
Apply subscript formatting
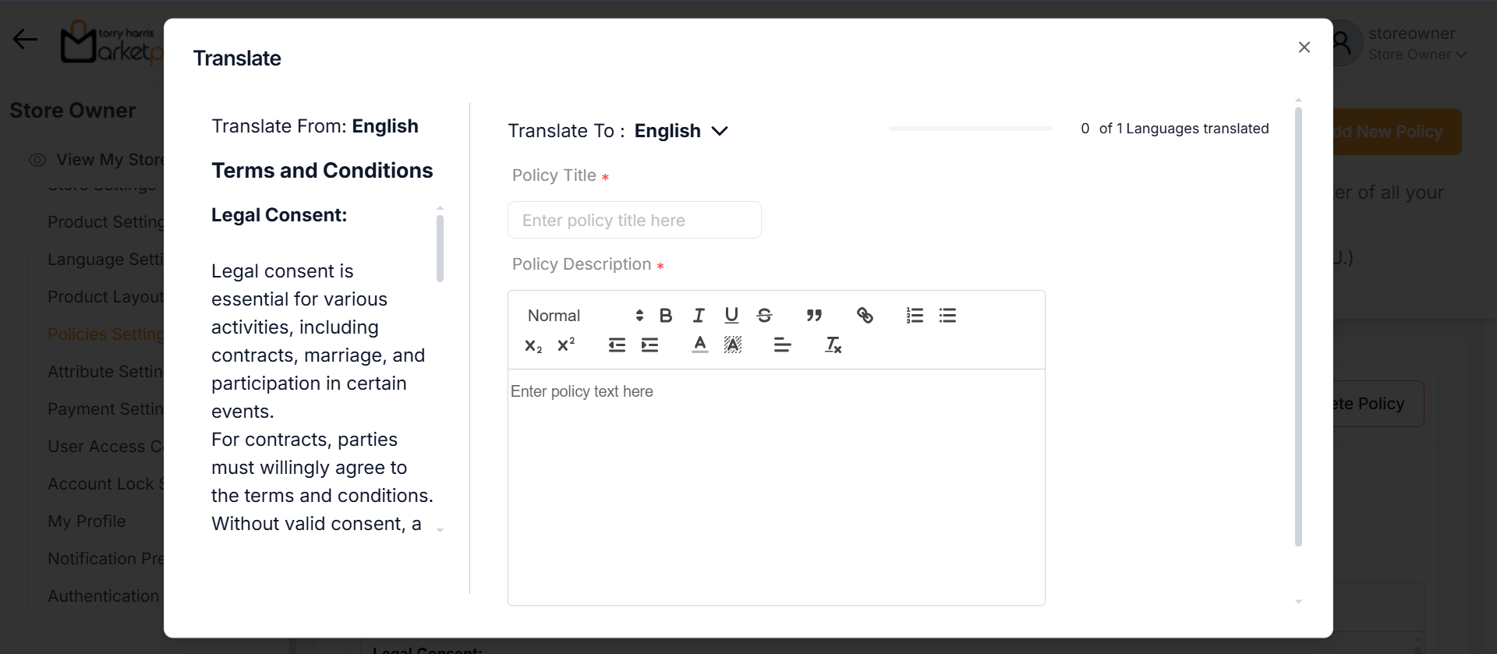(x=533, y=345)
